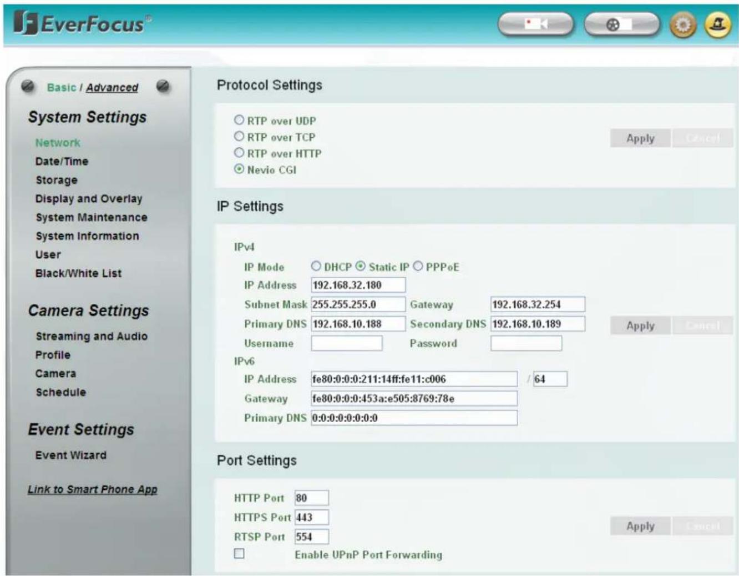Click the EverFocus logo
The image size is (739, 576).
[x=83, y=23]
